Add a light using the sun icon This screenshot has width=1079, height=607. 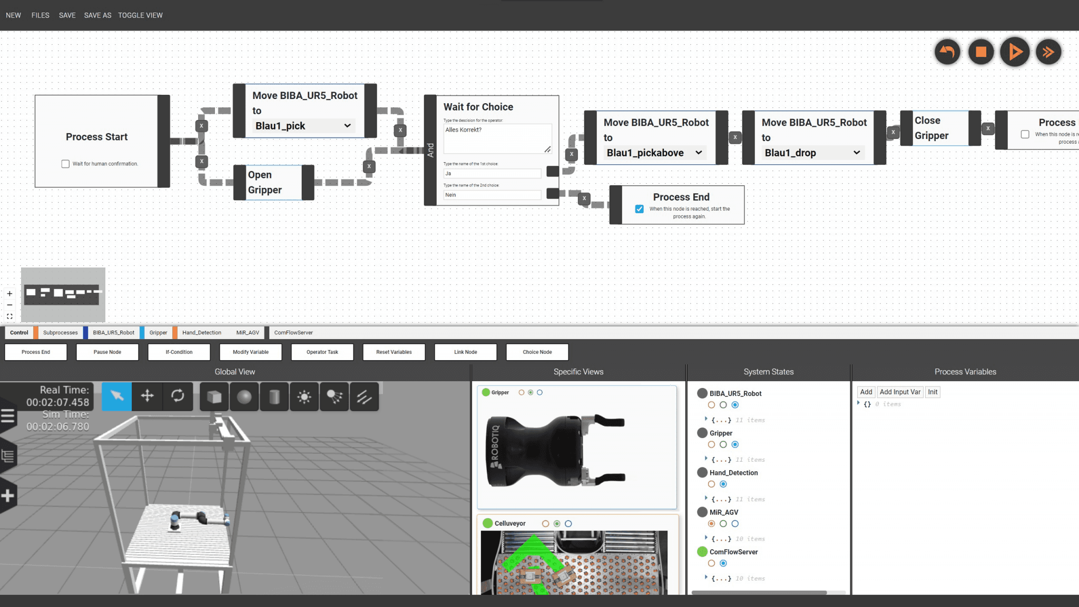click(x=305, y=396)
